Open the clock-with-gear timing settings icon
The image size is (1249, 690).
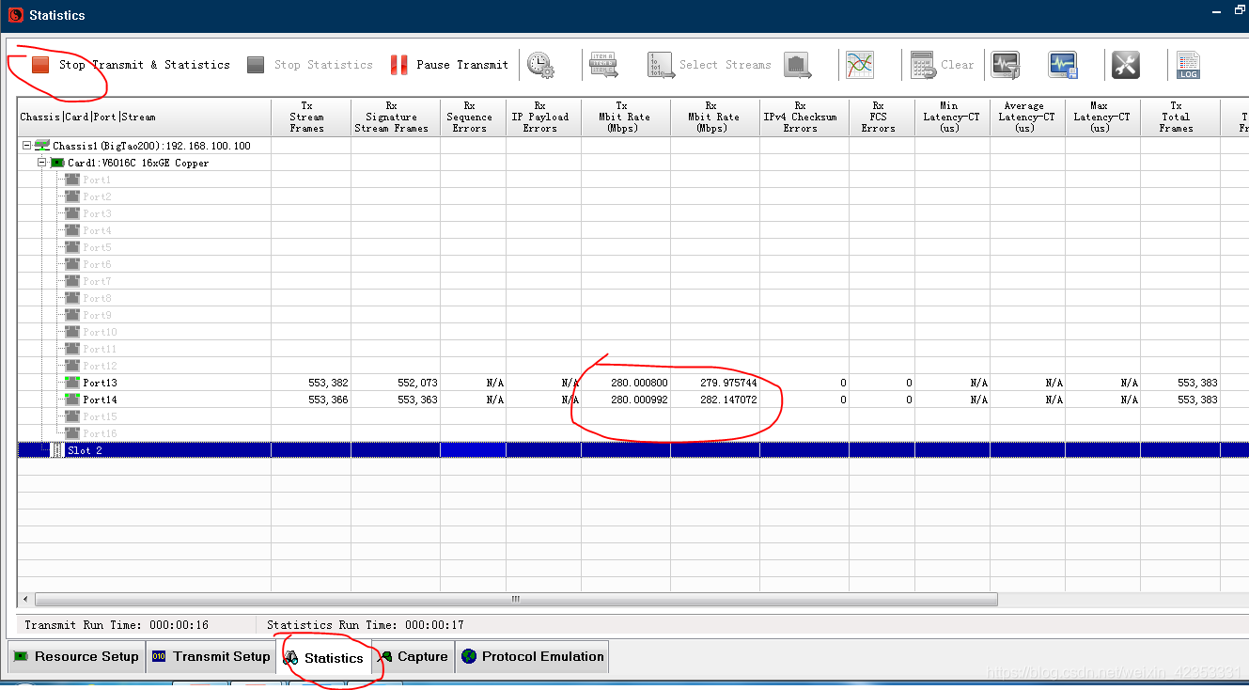[x=540, y=65]
